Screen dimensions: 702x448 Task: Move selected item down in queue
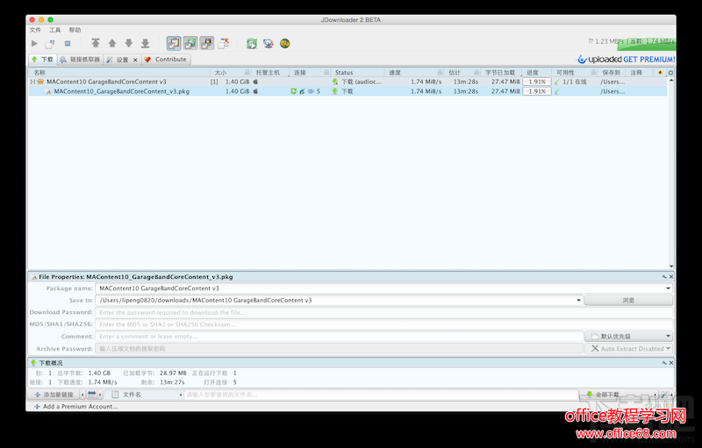128,43
